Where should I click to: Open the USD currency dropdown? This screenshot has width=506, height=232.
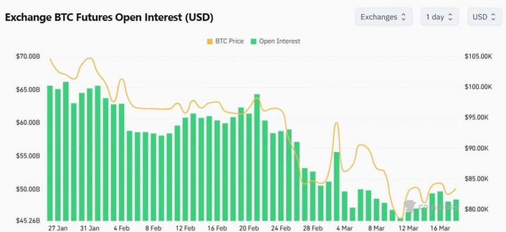[x=485, y=17]
